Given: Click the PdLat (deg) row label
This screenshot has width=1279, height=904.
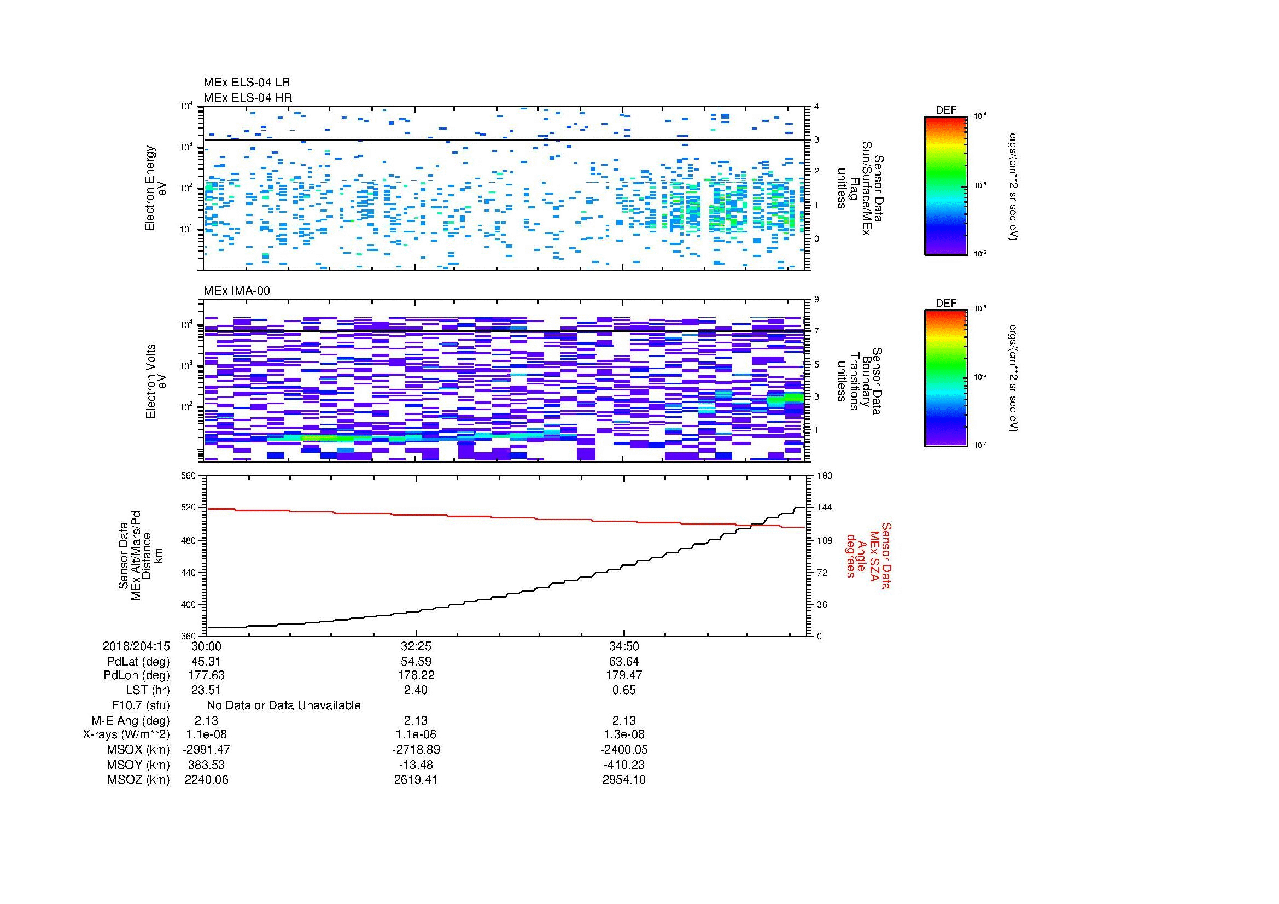Looking at the screenshot, I should (138, 662).
